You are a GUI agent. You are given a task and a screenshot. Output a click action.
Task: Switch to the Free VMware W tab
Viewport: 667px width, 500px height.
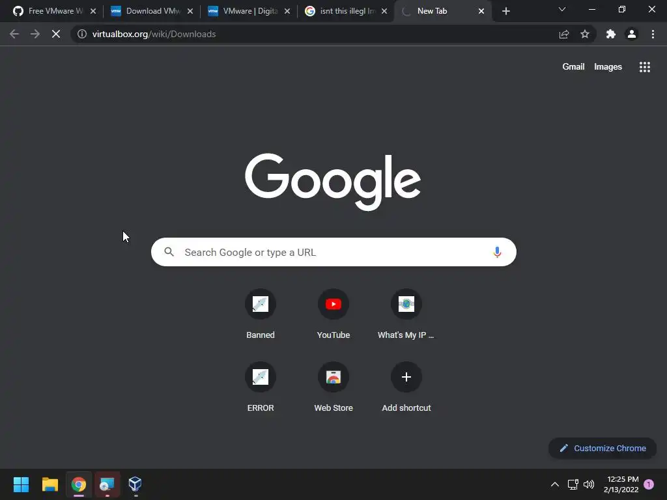(55, 11)
